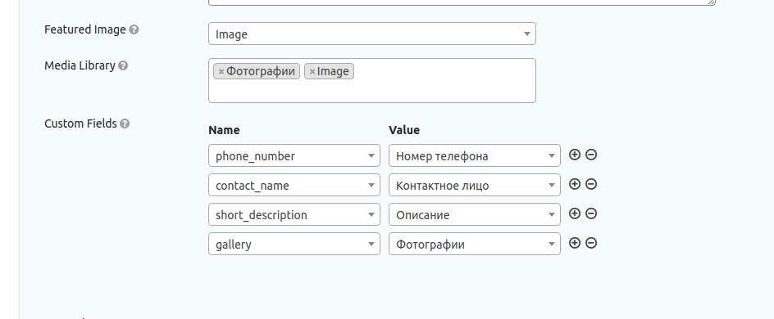This screenshot has width=774, height=319.
Task: Click empty area of Media Library field
Action: pyautogui.click(x=444, y=88)
